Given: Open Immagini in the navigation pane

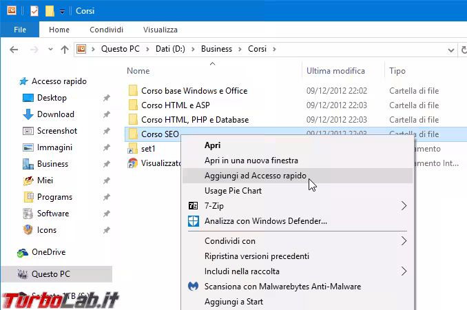Looking at the screenshot, I should (54, 147).
